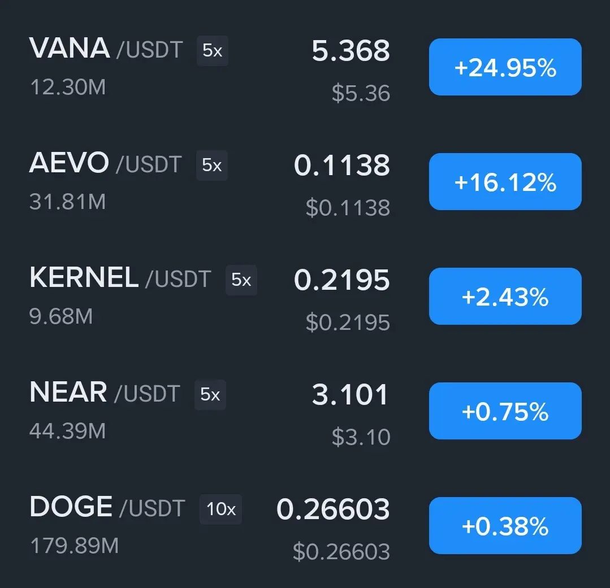Click the VANA price 5.368
Viewport: 610px width, 588px height.
tap(351, 51)
